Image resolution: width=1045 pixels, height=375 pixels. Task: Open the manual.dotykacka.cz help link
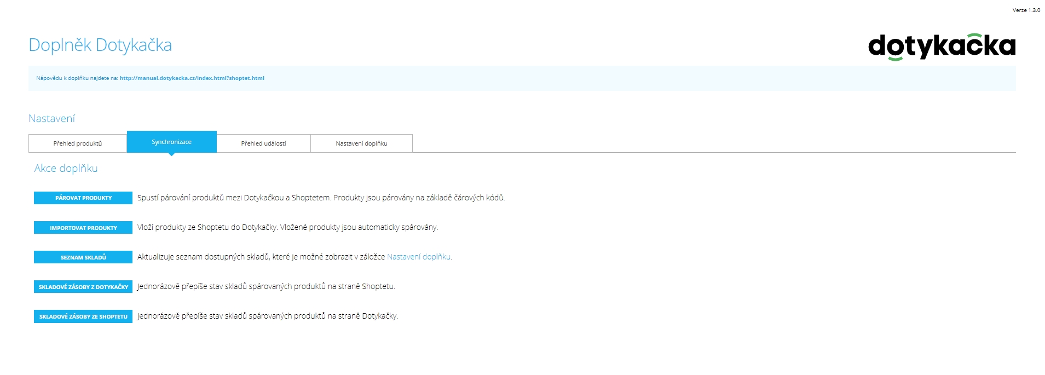(x=192, y=78)
